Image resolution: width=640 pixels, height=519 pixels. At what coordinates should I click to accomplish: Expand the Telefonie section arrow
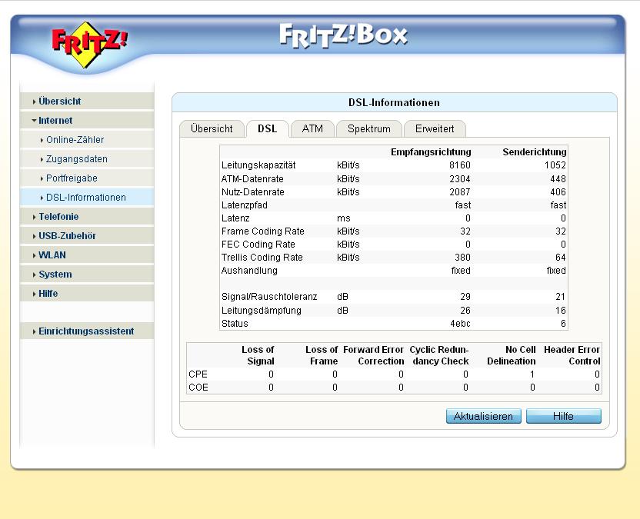click(35, 217)
